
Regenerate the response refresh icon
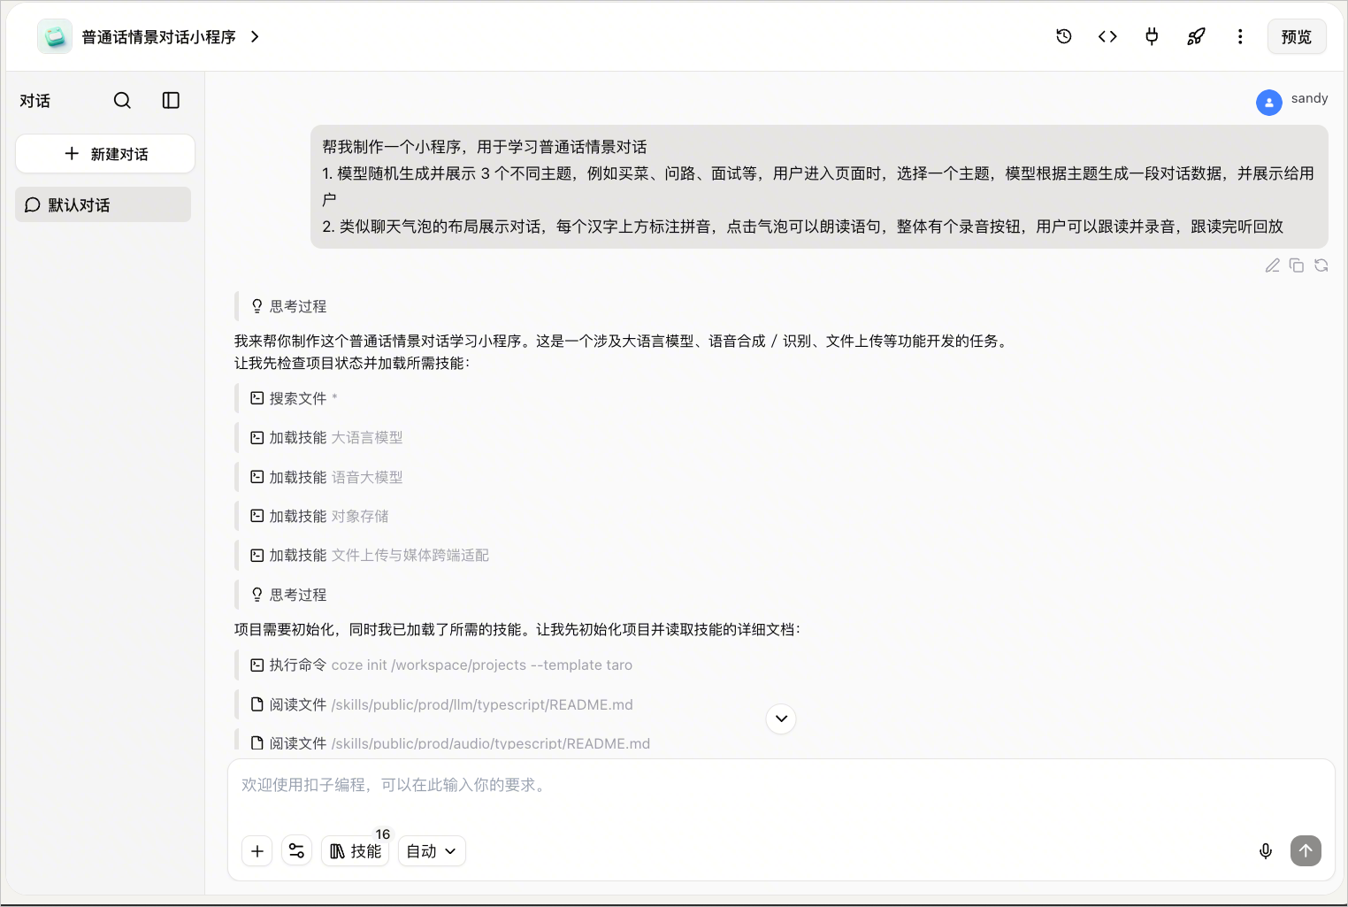point(1321,265)
